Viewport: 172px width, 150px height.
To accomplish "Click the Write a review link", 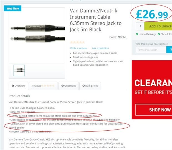I will tap(78, 48).
